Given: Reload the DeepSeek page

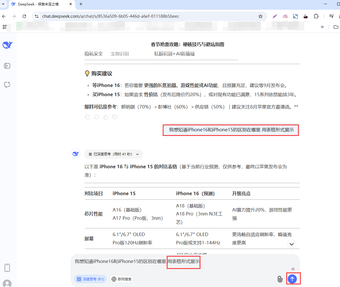Looking at the screenshot, I should coord(24,16).
